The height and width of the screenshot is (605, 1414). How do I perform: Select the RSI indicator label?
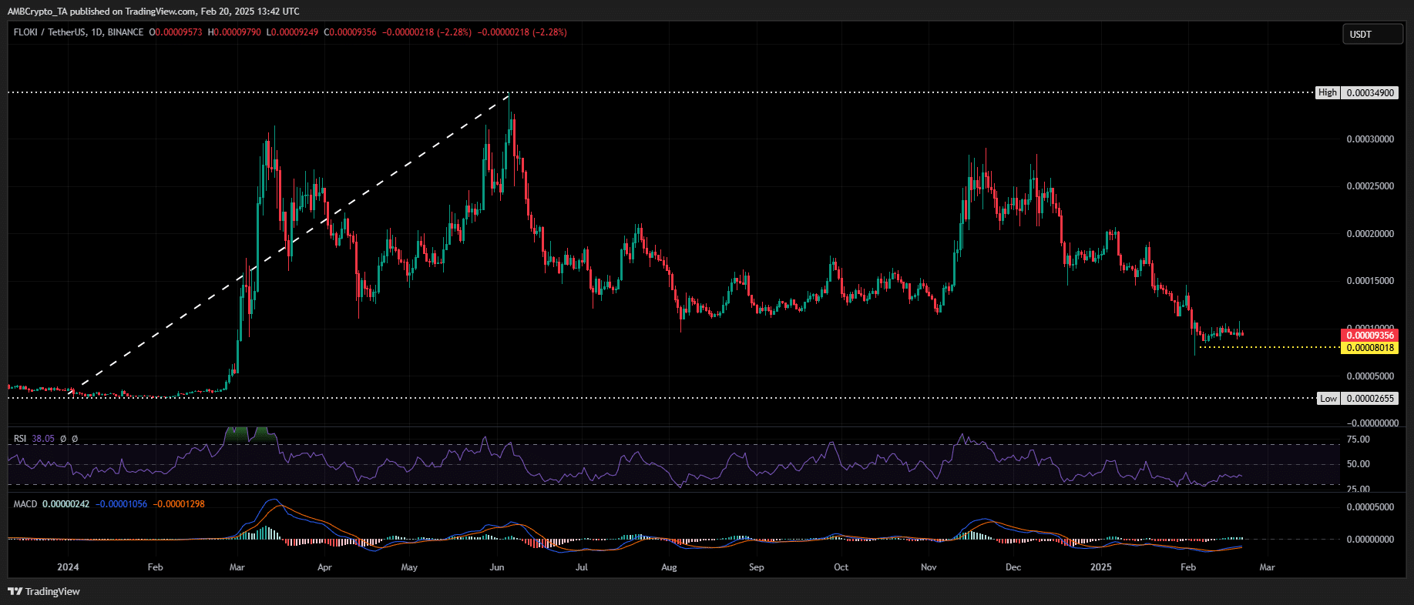tap(20, 439)
